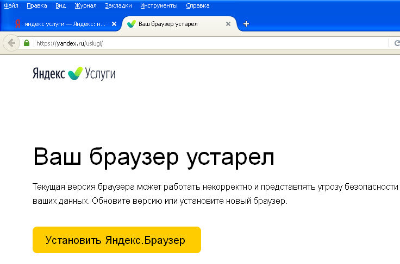Select the Ваш браузер устарел tab
This screenshot has width=400, height=264.
[179, 24]
